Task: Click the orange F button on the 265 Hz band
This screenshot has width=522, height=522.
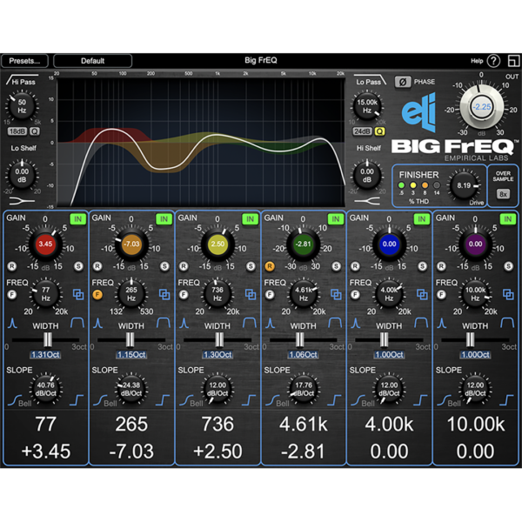Action: (97, 295)
